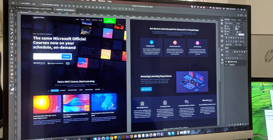Click the Share image icon

pyautogui.click(x=246, y=16)
